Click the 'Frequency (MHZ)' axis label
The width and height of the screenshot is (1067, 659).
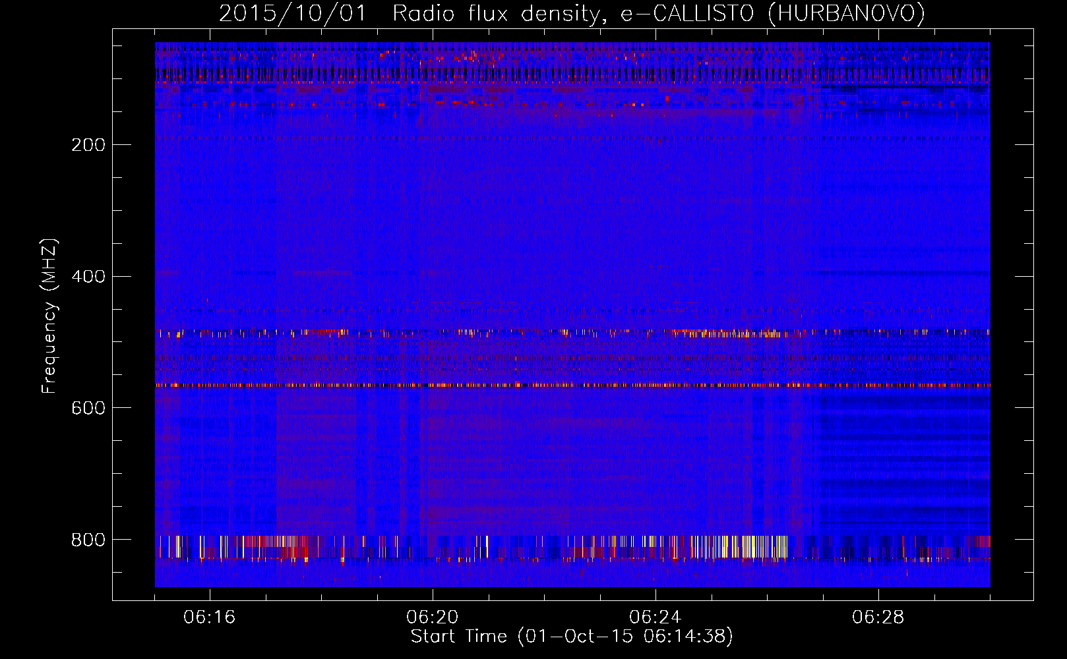tap(49, 316)
